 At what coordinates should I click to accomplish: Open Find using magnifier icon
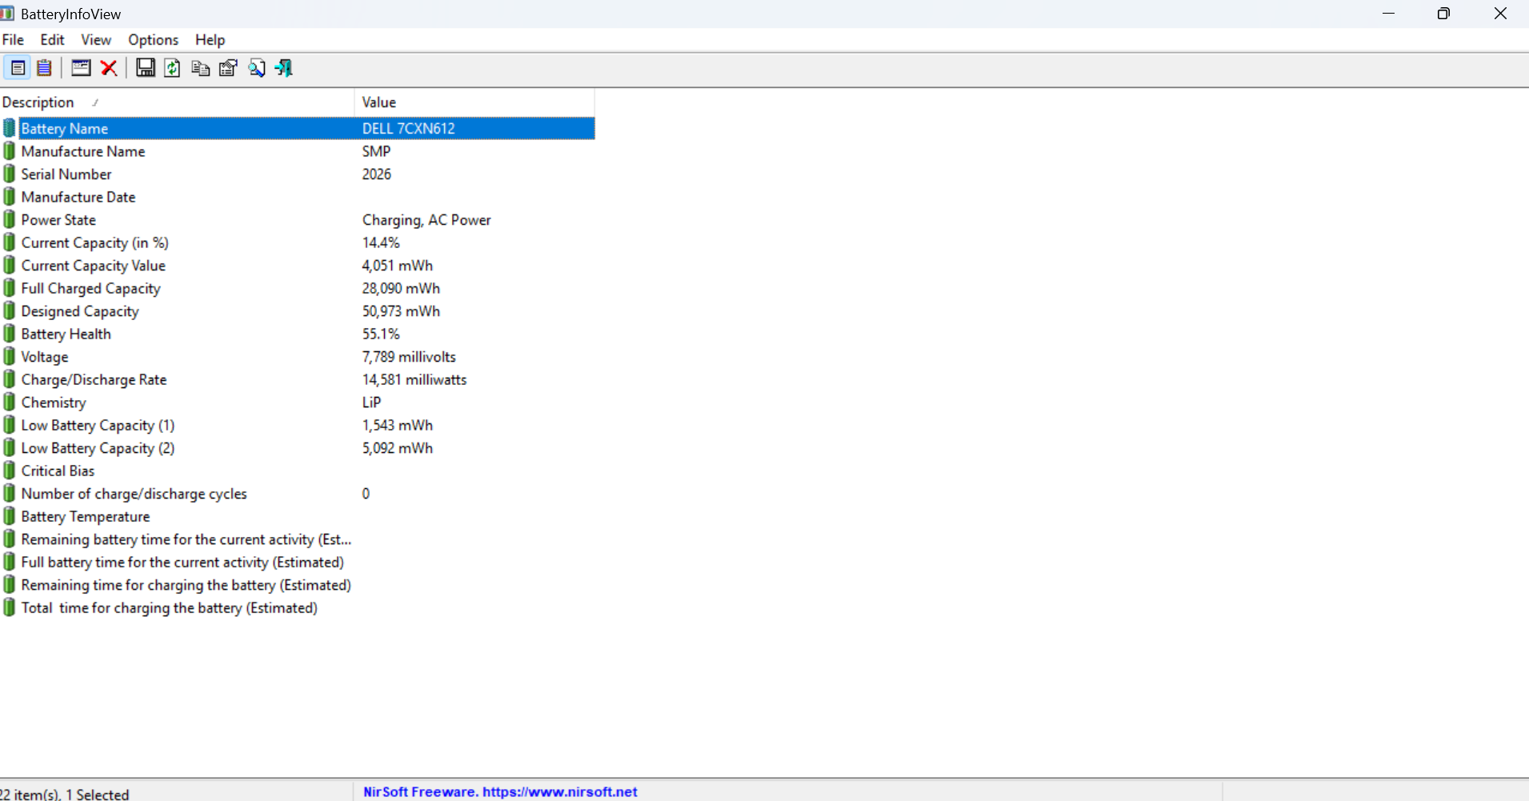point(256,68)
